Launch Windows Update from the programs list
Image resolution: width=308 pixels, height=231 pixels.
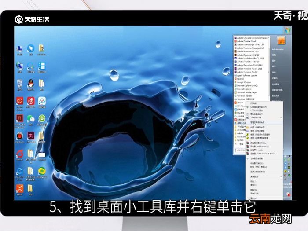pos(243,96)
